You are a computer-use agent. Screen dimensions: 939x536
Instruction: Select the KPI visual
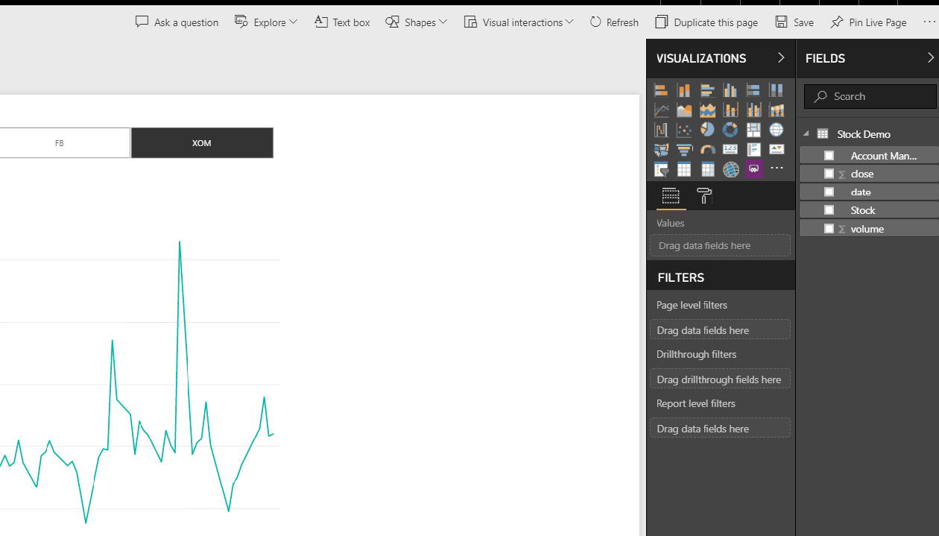(x=777, y=150)
